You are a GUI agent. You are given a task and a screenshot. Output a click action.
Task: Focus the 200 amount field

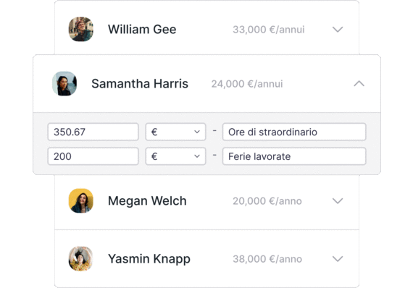(x=93, y=156)
